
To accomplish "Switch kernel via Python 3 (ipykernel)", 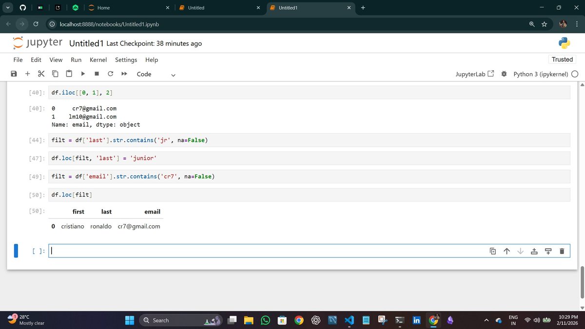I will (541, 74).
